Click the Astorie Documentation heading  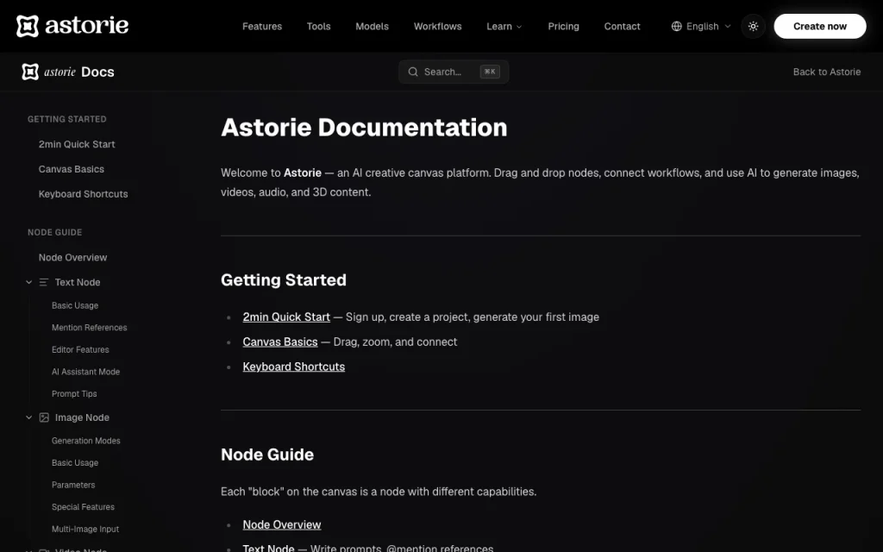click(x=364, y=128)
